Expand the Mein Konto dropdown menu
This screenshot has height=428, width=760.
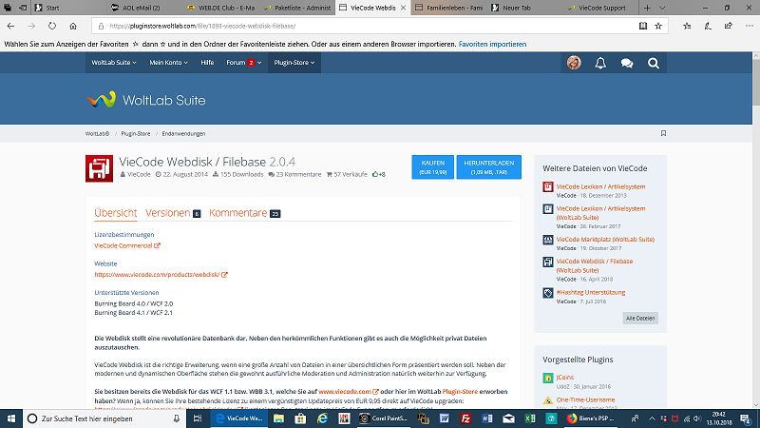click(170, 63)
